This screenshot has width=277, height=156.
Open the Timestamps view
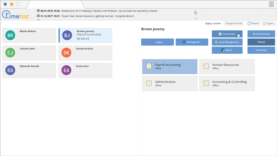(227, 34)
